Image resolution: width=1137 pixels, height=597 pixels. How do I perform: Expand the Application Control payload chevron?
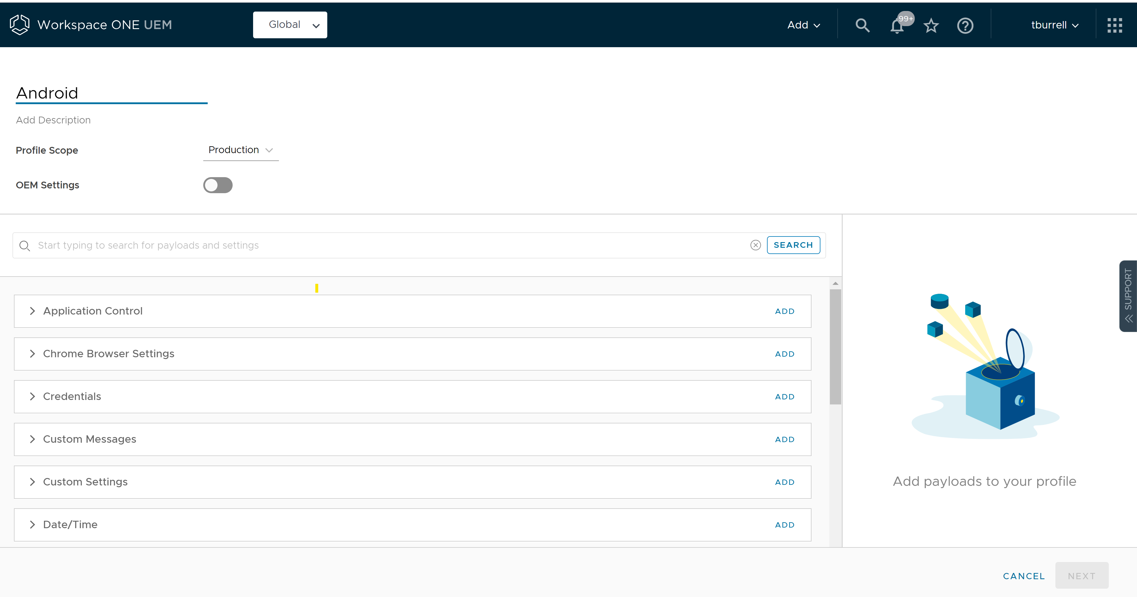32,311
